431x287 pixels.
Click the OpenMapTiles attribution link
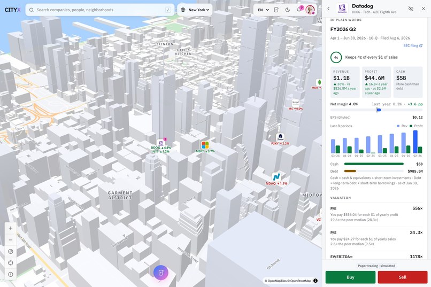(276, 281)
